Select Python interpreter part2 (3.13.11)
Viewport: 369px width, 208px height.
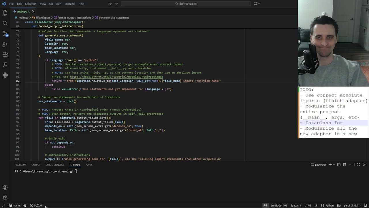(x=351, y=205)
